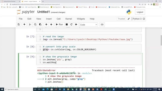Open the Turnitin bookmark
Screen dimensions: 162x91
coord(92,7)
